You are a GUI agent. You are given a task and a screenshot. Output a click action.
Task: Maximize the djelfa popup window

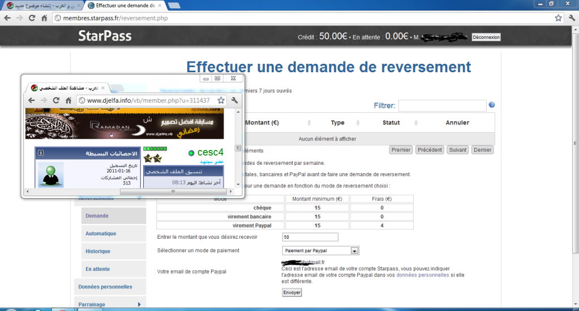click(x=217, y=78)
